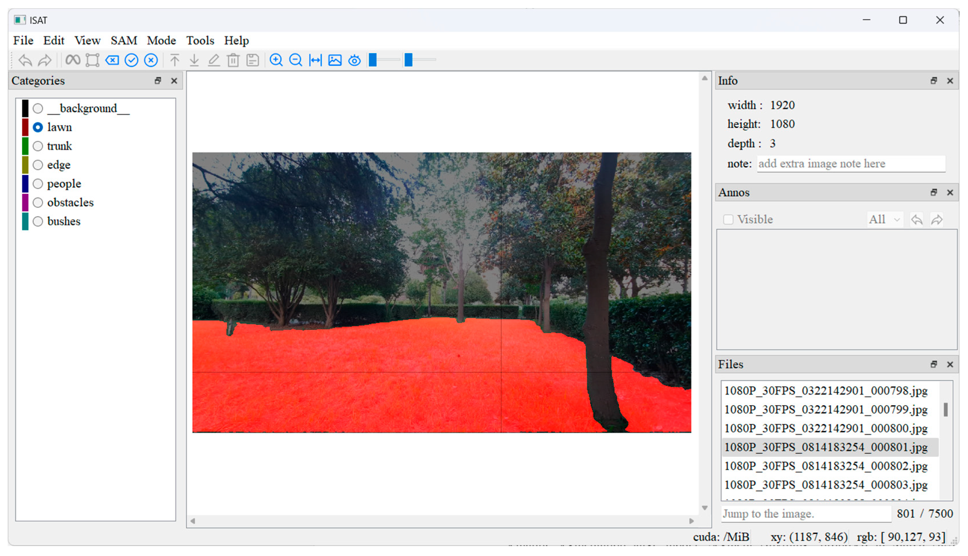Click the zoom in magnifier icon
968x556 pixels.
[x=276, y=60]
